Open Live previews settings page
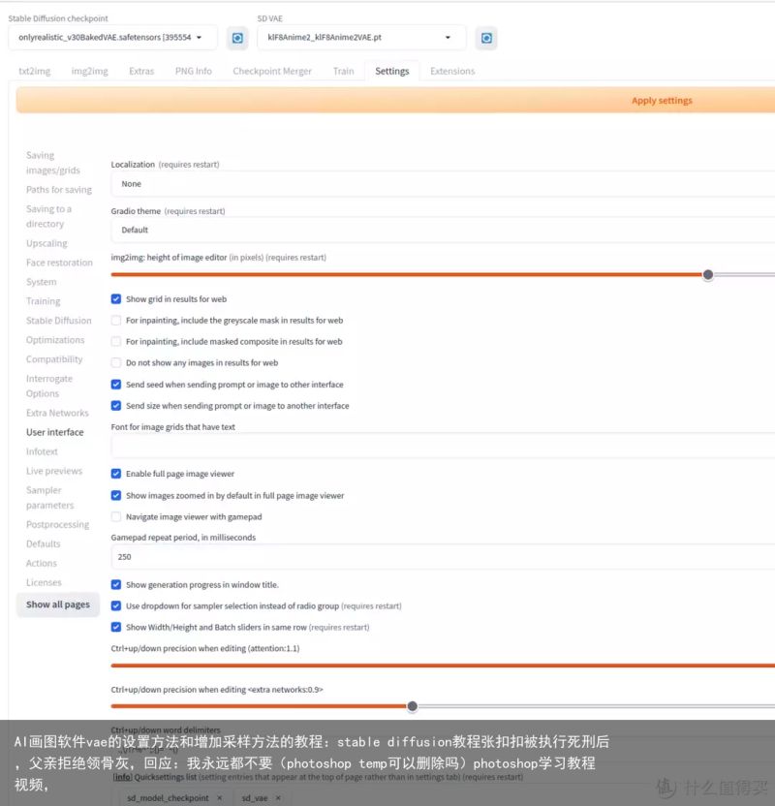 (54, 471)
